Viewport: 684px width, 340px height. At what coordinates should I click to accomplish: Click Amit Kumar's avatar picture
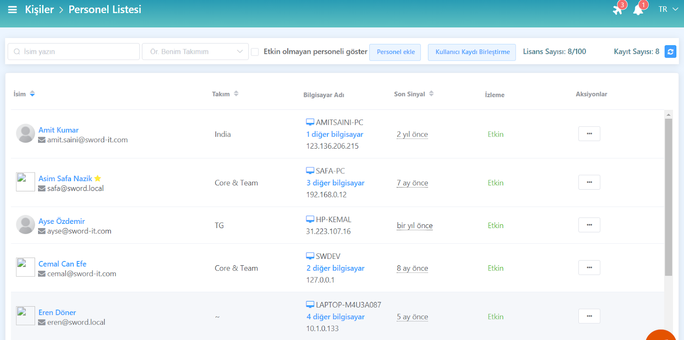[25, 134]
